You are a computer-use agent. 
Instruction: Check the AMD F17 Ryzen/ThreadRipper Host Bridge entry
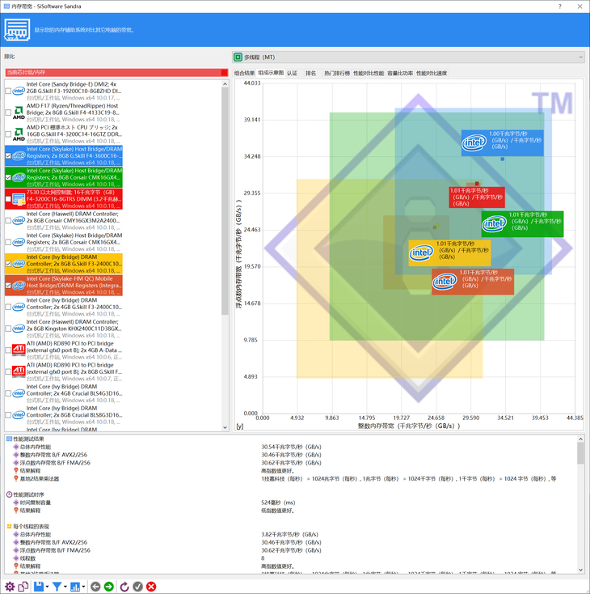point(8,112)
